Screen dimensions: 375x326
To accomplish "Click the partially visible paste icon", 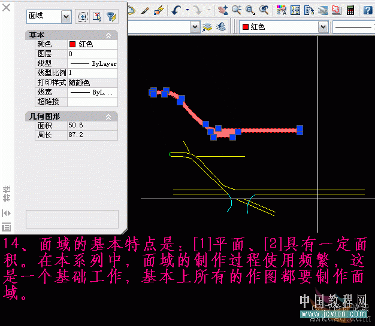I will pos(132,10).
